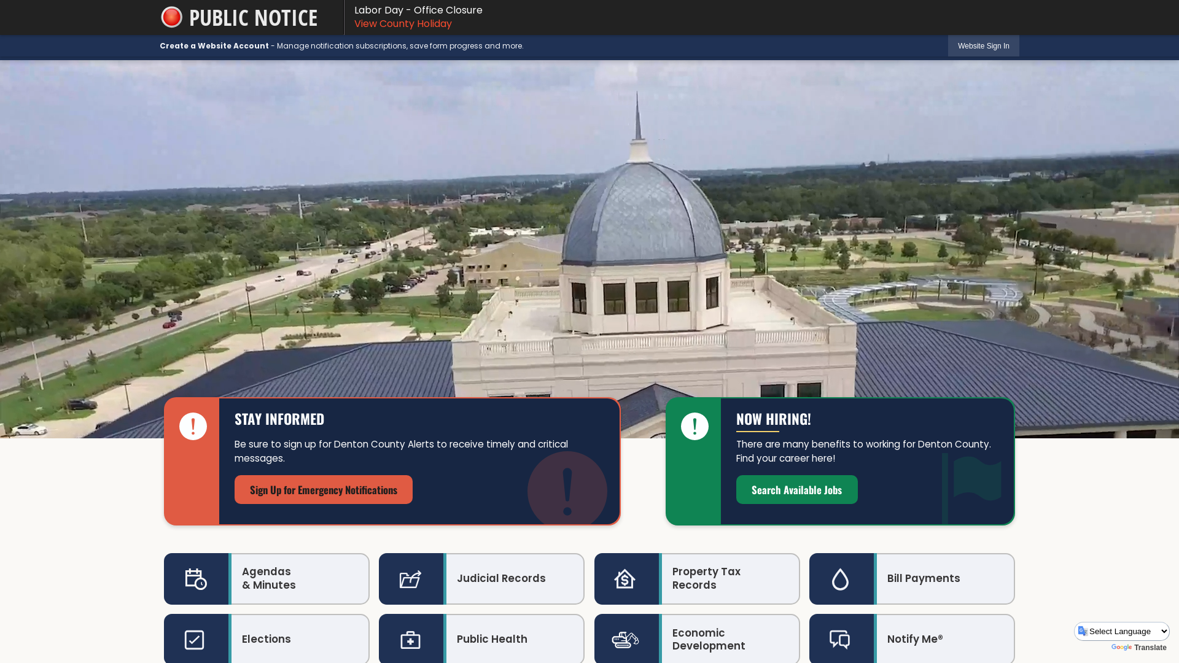Open the Public Notice alert menu
Screen dimensions: 1179x663
coord(239,17)
